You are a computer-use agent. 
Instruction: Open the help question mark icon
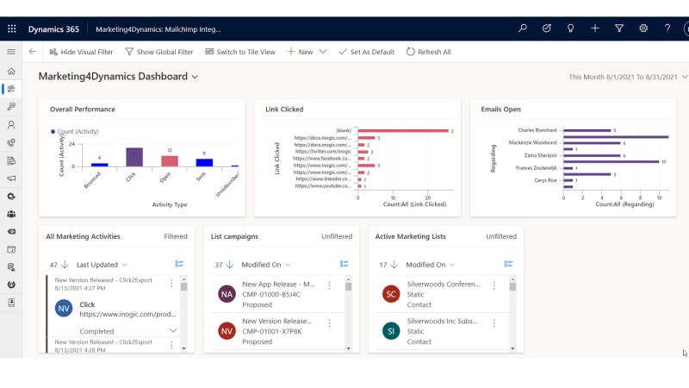click(667, 28)
